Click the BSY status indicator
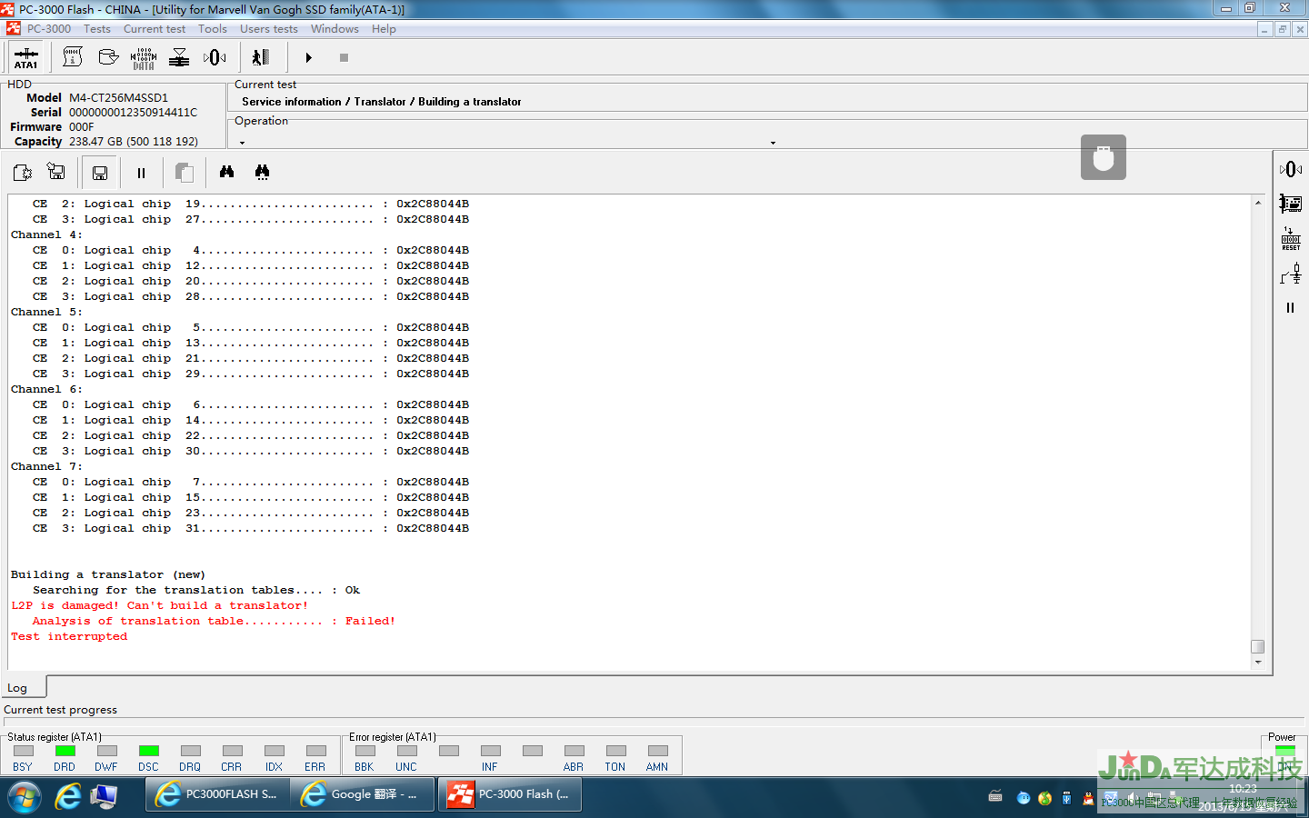1309x818 pixels. [x=24, y=751]
